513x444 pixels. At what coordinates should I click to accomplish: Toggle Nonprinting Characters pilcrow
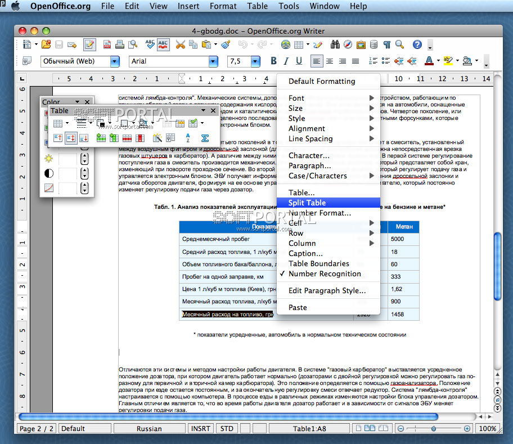[386, 44]
